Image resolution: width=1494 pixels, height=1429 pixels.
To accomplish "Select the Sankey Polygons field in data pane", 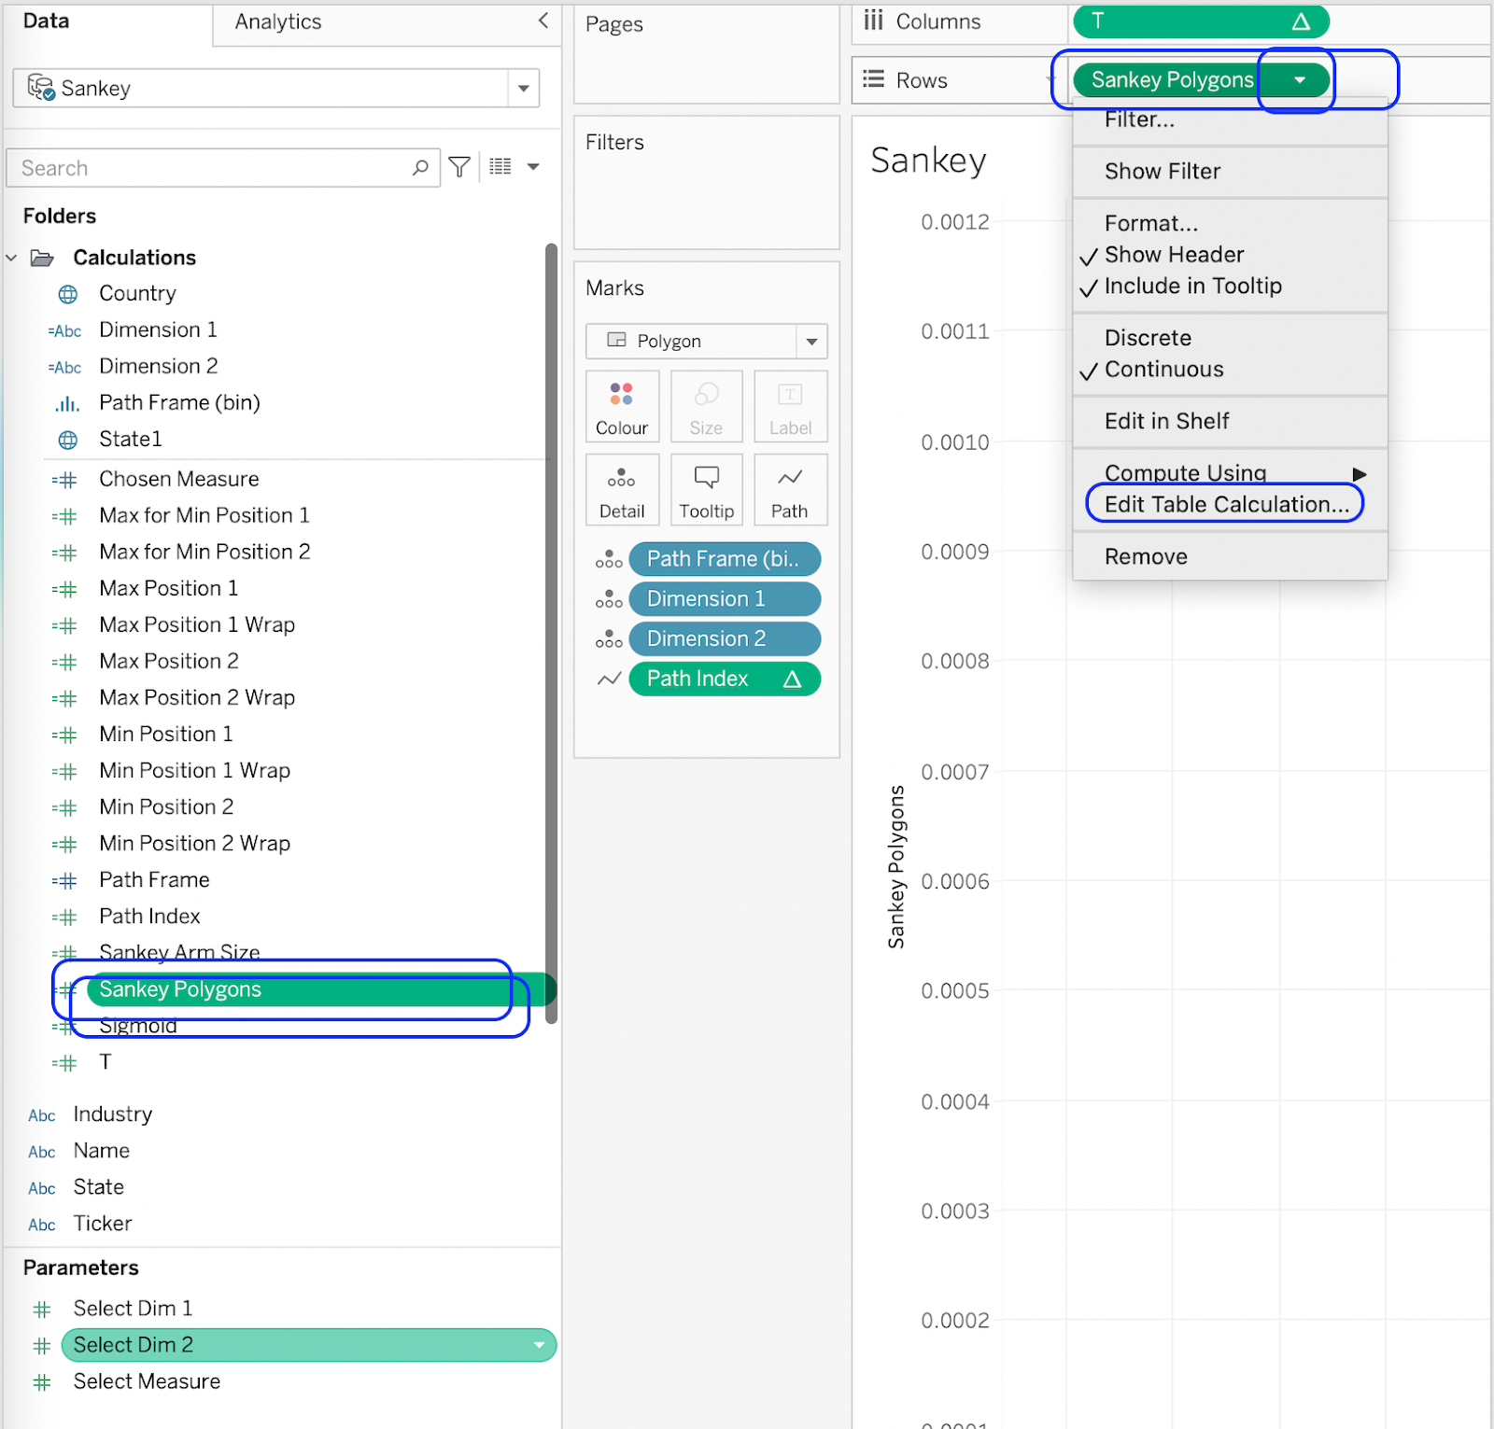I will coord(321,989).
